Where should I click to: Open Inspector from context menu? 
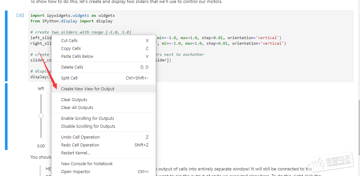click(x=76, y=171)
